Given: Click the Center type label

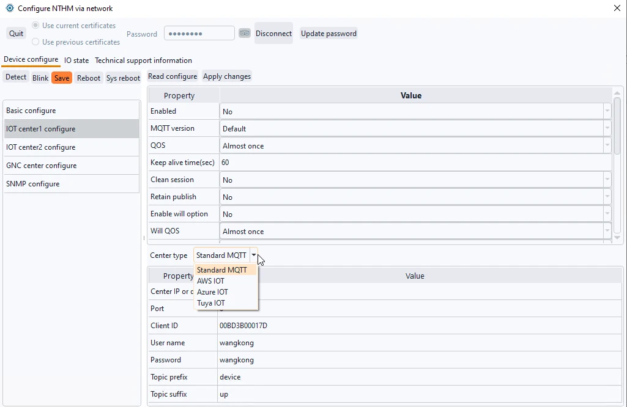Looking at the screenshot, I should (x=168, y=255).
